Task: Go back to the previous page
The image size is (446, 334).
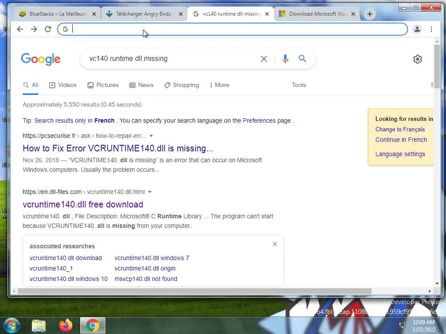Action: tap(20, 29)
